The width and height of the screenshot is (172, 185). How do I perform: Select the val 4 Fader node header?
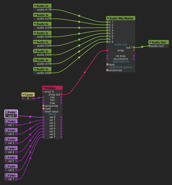pyautogui.click(x=11, y=148)
